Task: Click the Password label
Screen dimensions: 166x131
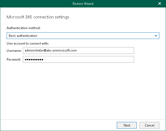Action: pos(14,59)
